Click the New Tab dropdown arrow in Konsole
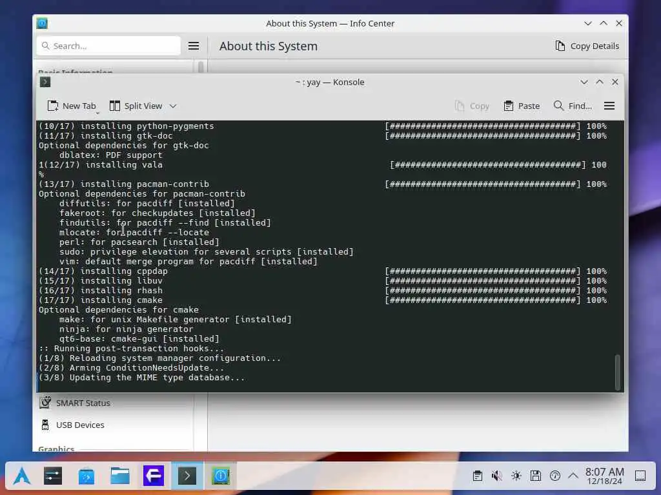Screen dimensions: 661x495 tap(97, 113)
